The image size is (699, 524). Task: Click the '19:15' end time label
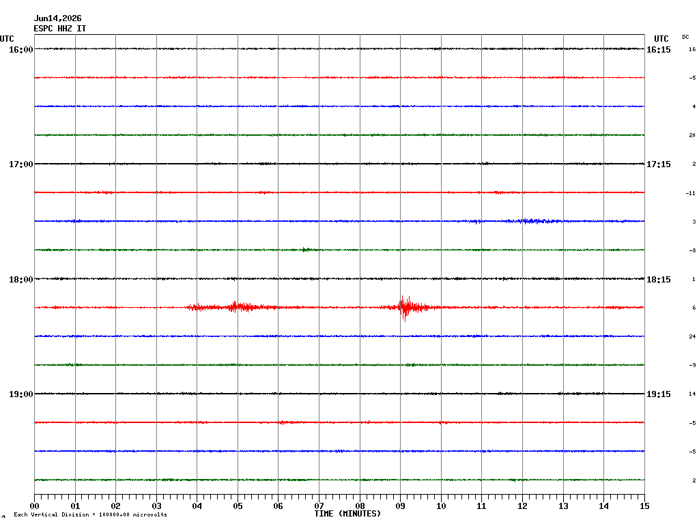click(x=659, y=394)
